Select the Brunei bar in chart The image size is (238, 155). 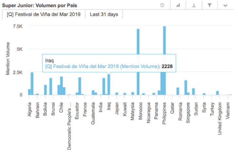click(51, 87)
